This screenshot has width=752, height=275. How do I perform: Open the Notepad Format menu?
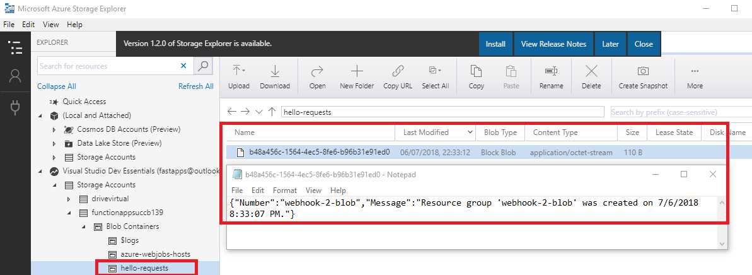tap(285, 190)
